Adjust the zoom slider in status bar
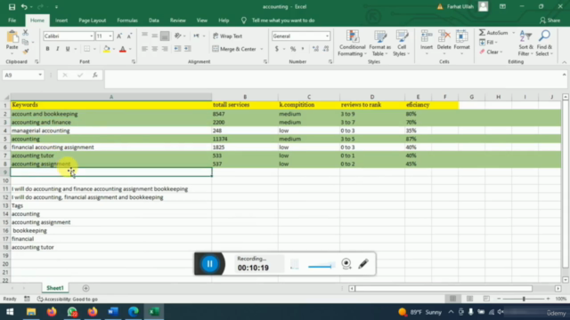Image resolution: width=570 pixels, height=320 pixels. click(524, 299)
